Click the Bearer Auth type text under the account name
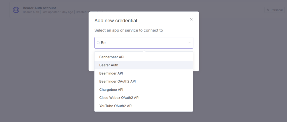 point(31,12)
